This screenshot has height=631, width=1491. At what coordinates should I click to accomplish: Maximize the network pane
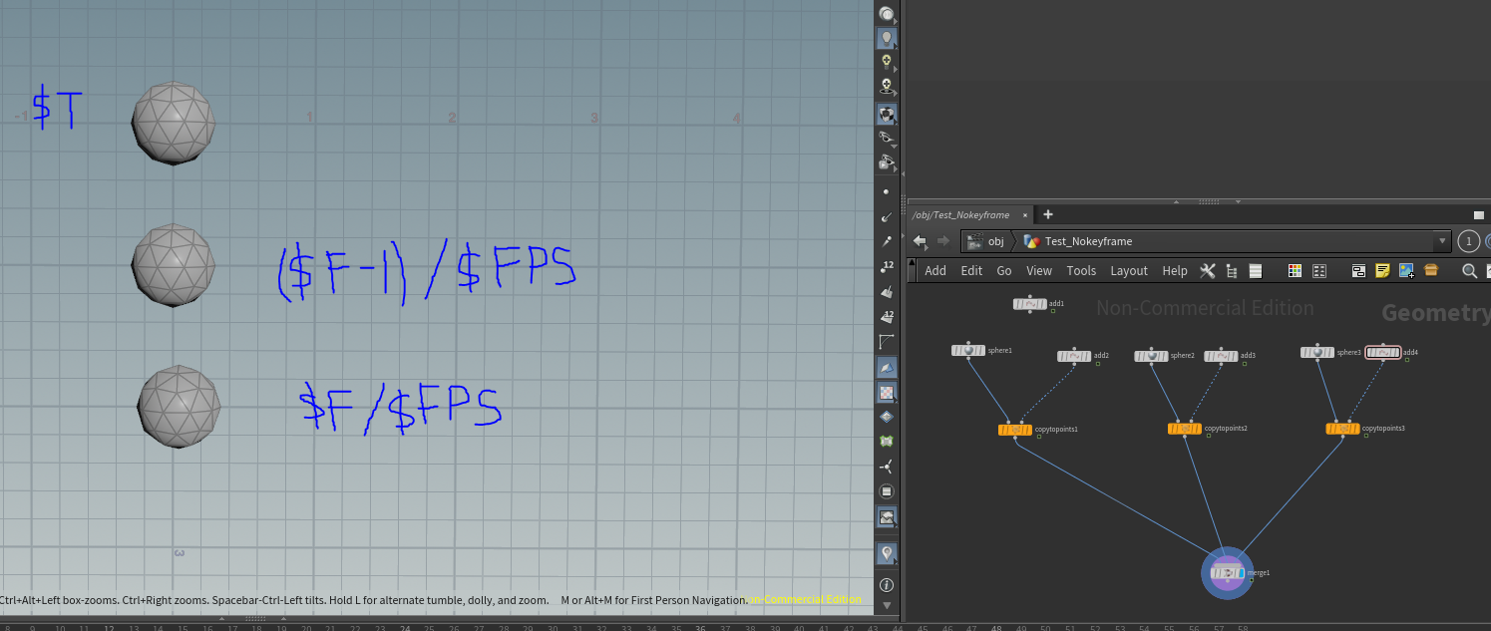1479,214
